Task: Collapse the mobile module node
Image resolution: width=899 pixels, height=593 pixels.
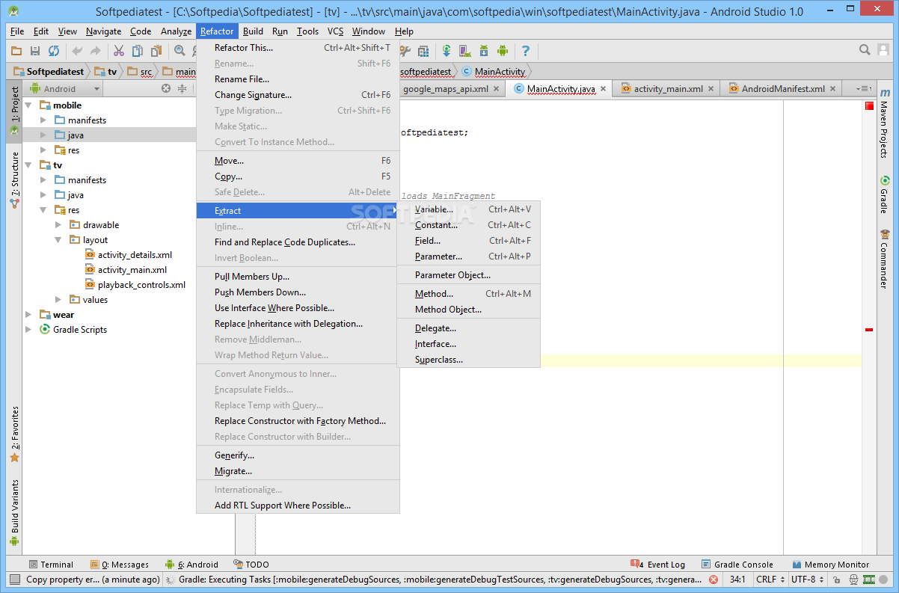Action: coord(28,105)
